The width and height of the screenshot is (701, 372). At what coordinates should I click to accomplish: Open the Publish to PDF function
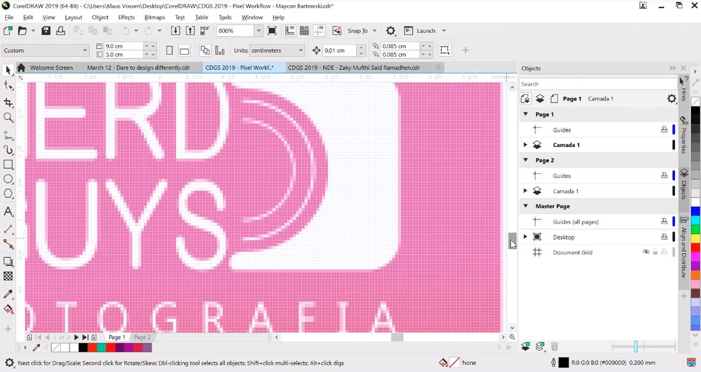coord(203,30)
